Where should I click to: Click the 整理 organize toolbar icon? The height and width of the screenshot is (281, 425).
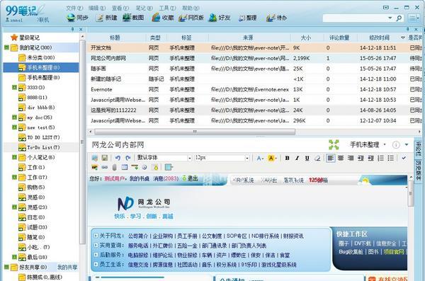242,18
